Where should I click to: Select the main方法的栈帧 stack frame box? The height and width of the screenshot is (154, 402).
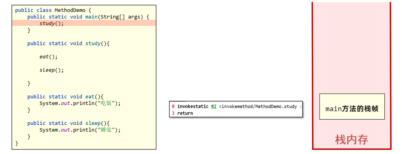[352, 107]
